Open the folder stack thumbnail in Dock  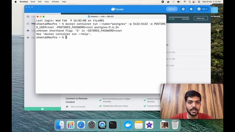(x=164, y=125)
